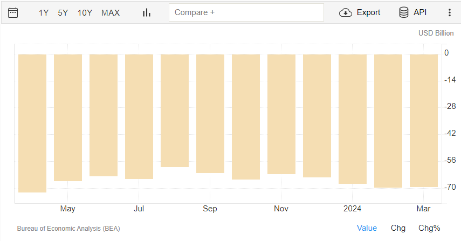Open the API access link
This screenshot has height=241, width=461.
420,12
